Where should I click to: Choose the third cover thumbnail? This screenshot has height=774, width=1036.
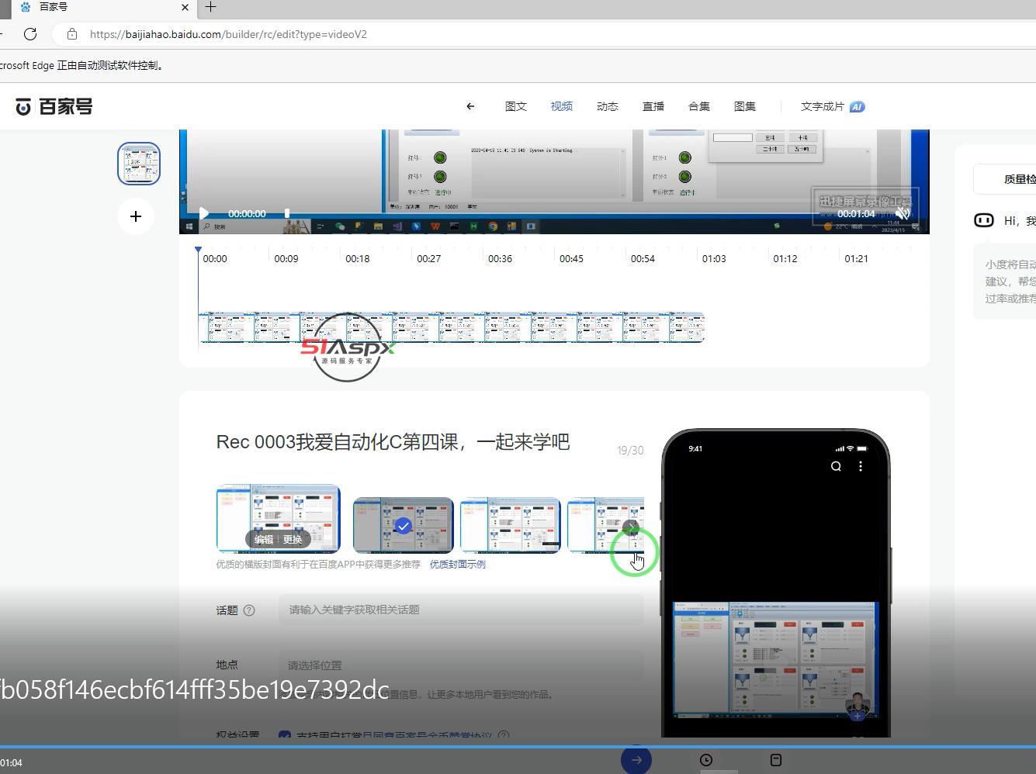point(510,525)
